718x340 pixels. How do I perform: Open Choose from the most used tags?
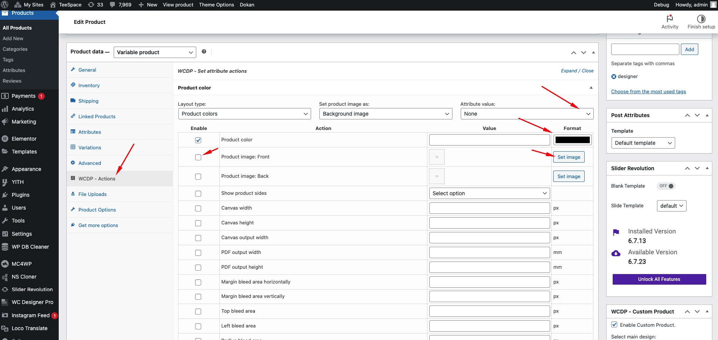click(x=648, y=91)
